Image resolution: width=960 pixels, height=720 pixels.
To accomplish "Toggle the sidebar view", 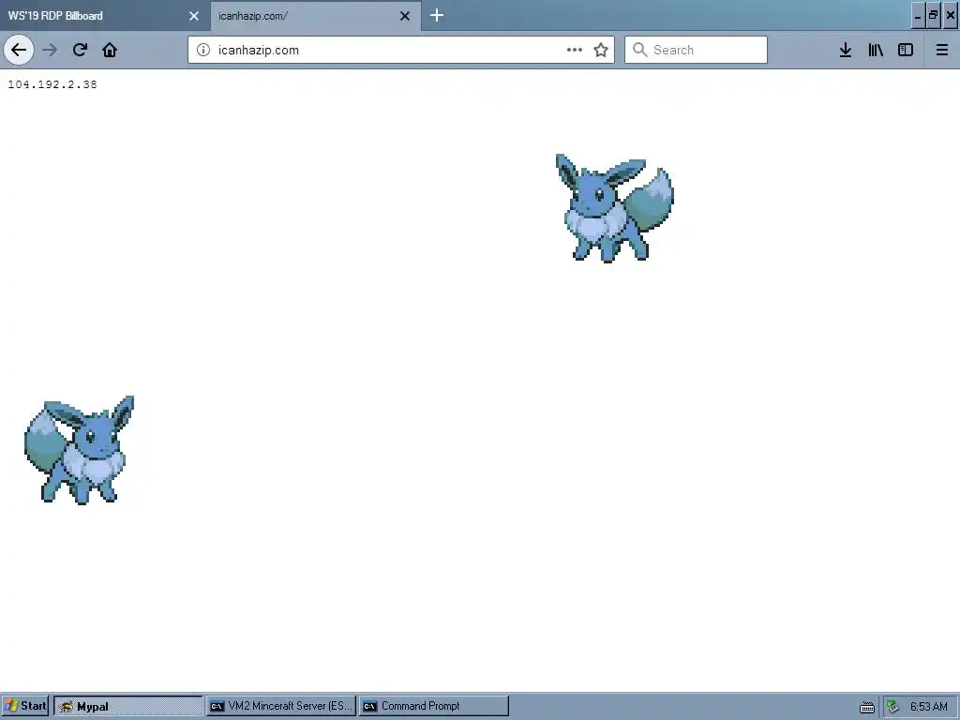I will (x=906, y=50).
